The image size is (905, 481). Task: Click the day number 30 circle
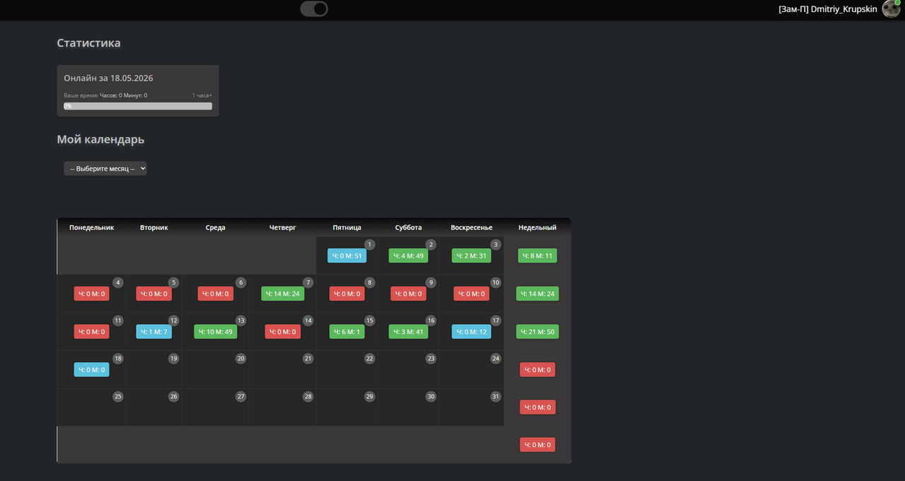(x=431, y=397)
